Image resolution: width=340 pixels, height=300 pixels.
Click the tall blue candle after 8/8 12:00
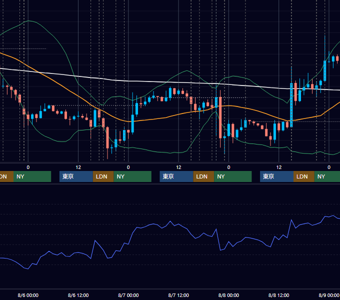click(291, 105)
